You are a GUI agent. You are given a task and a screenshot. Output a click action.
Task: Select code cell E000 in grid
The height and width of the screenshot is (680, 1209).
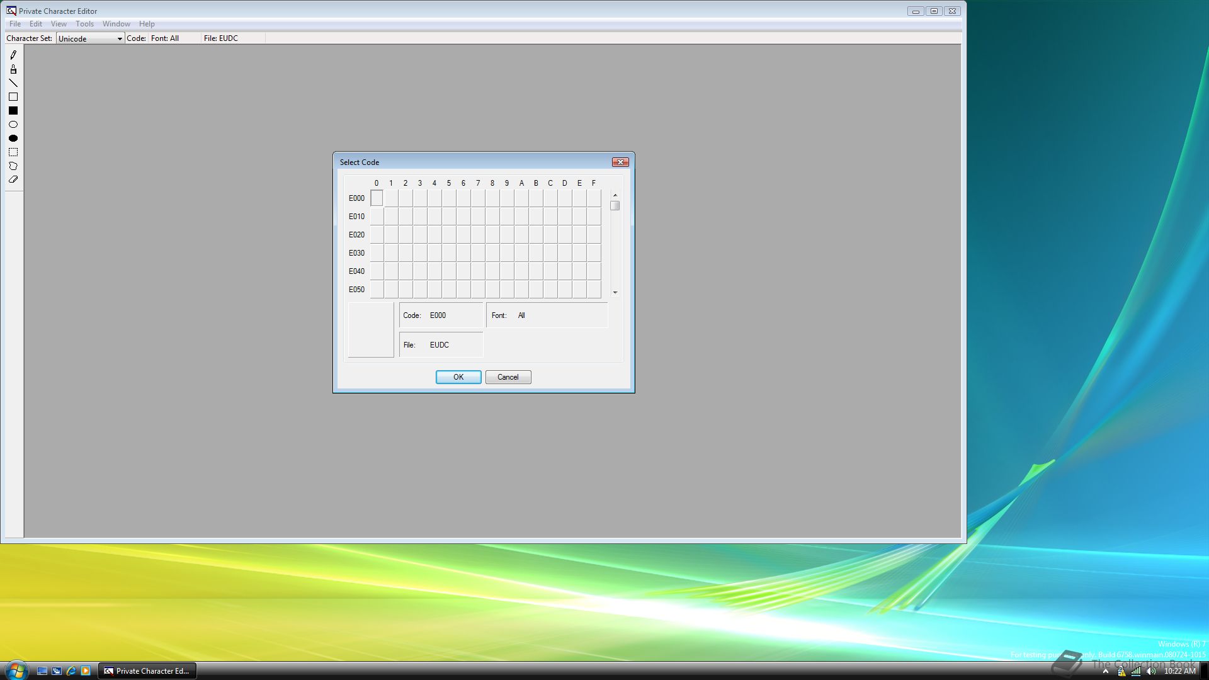coord(377,198)
